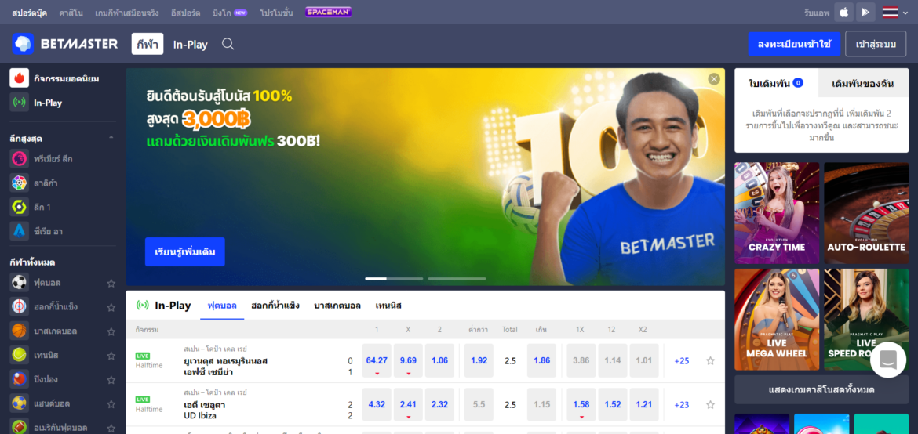This screenshot has width=918, height=434.
Task: Open the search magnifier icon
Action: click(228, 44)
